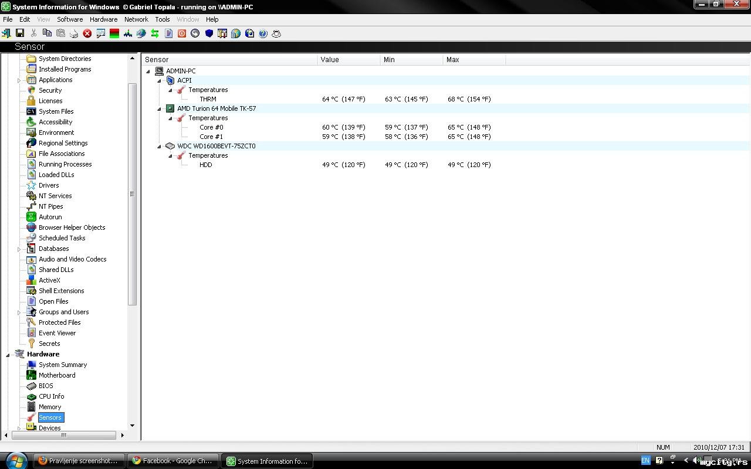Click the green double-arrow toolbar icon

(155, 33)
